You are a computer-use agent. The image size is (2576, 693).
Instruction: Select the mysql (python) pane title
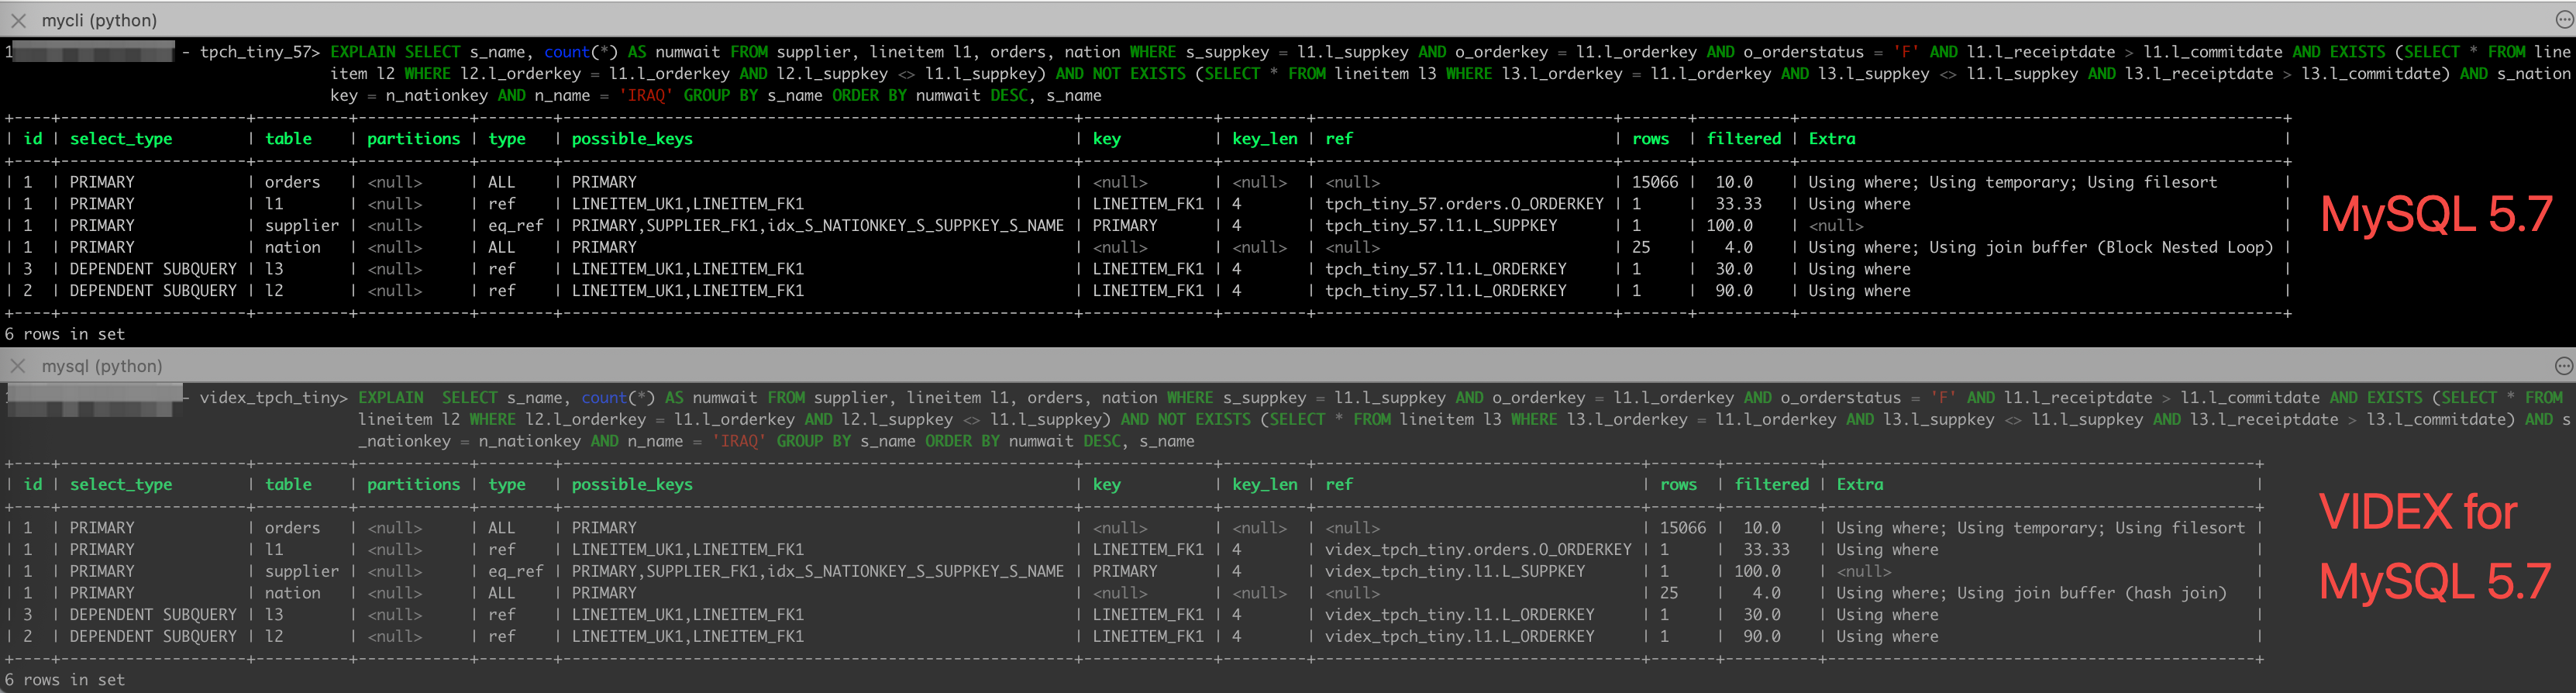point(102,366)
